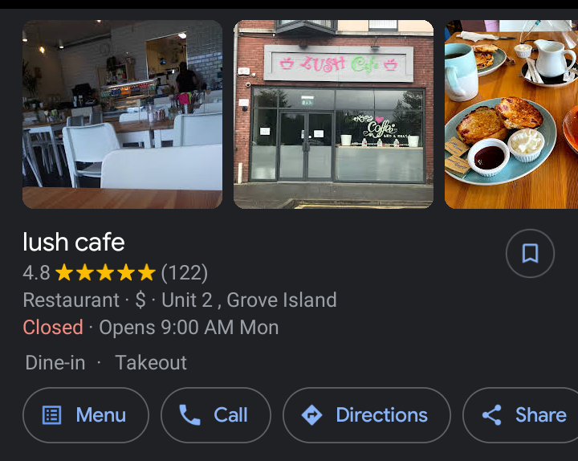Open the cafe interior photo
Screen dimensions: 578x461
pyautogui.click(x=122, y=114)
